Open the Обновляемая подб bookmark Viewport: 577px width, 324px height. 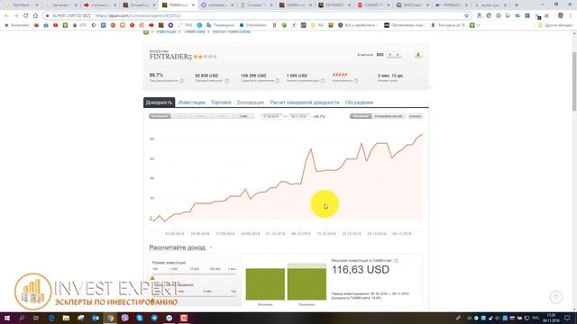point(404,25)
